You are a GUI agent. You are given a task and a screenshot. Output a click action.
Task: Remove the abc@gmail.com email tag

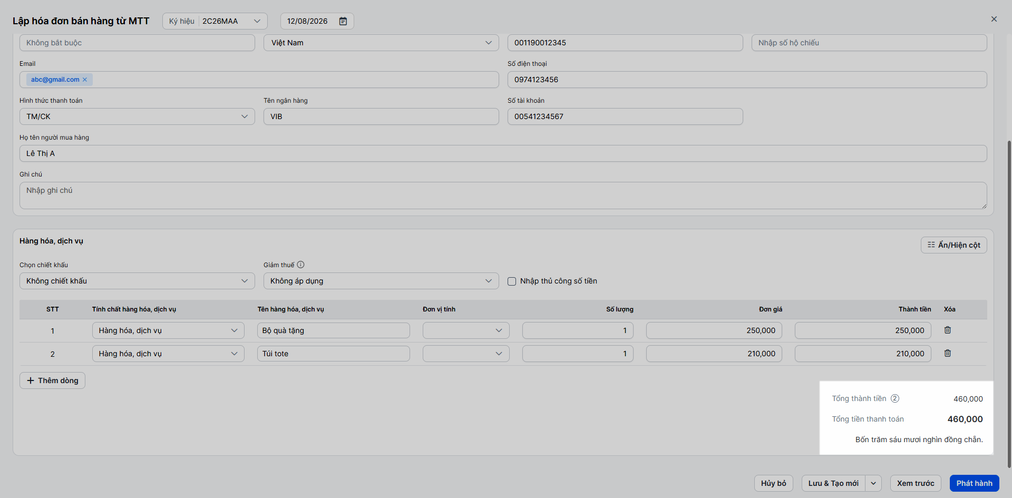pyautogui.click(x=85, y=80)
